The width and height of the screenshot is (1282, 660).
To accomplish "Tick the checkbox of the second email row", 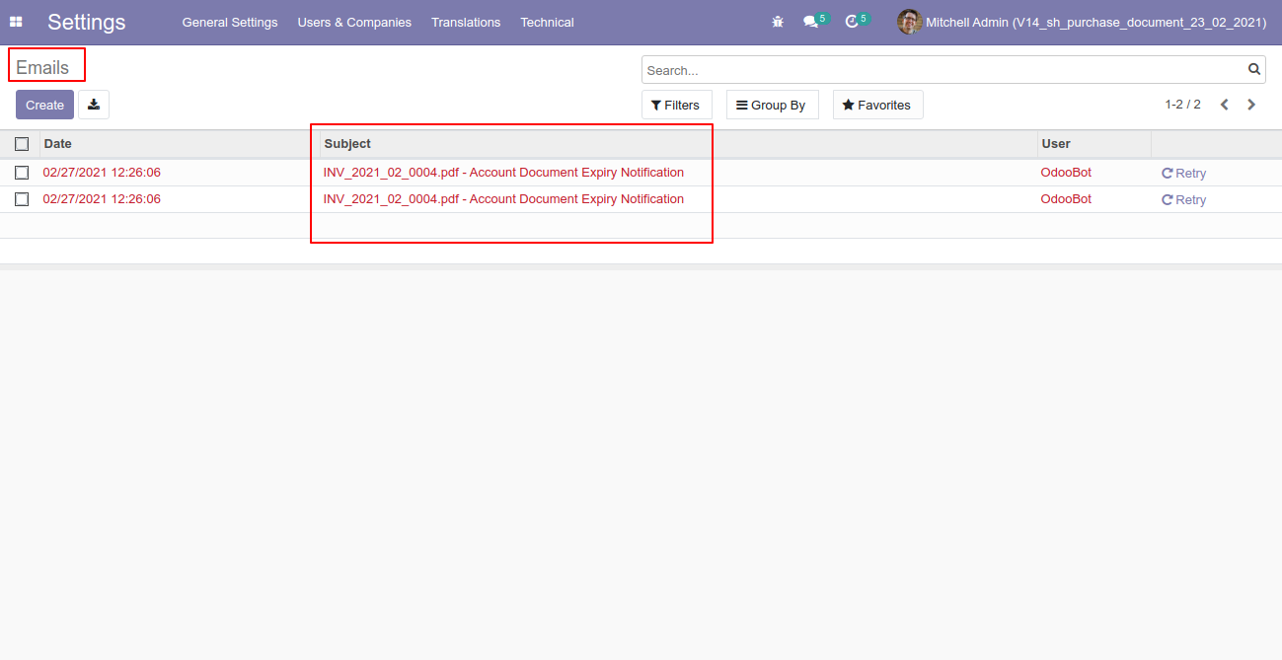I will (x=22, y=199).
